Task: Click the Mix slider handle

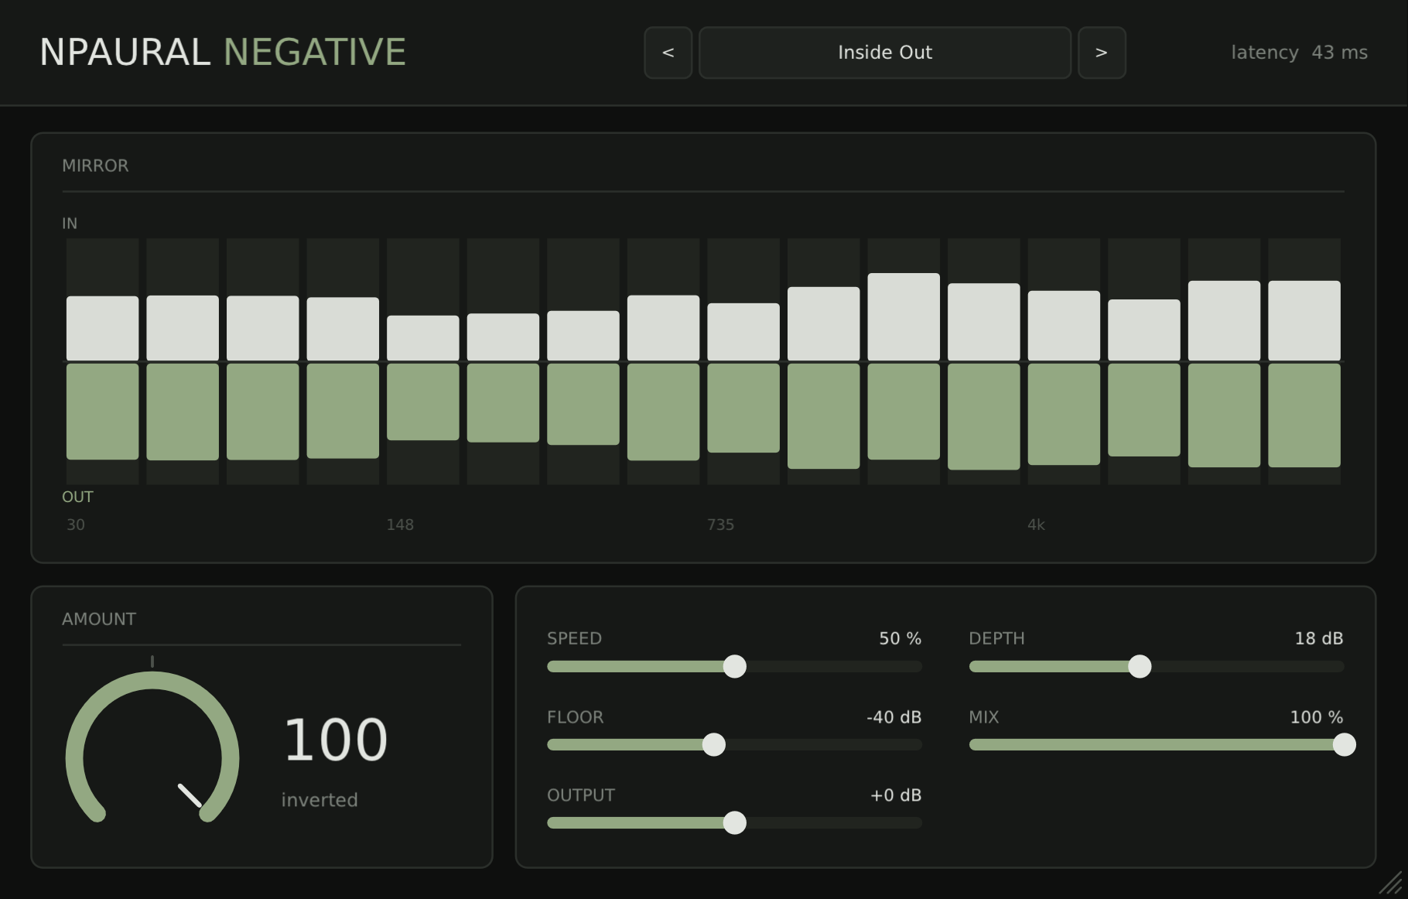Action: coord(1344,744)
